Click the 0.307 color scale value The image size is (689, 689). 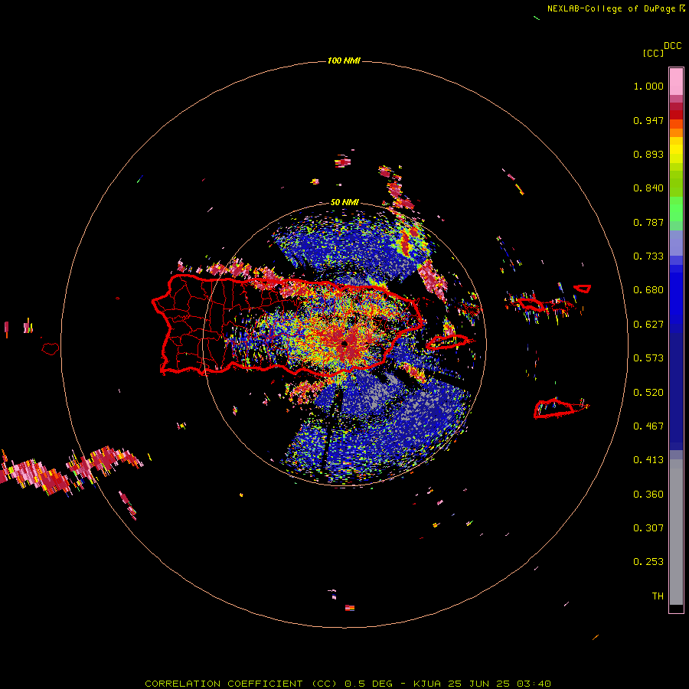tap(648, 528)
